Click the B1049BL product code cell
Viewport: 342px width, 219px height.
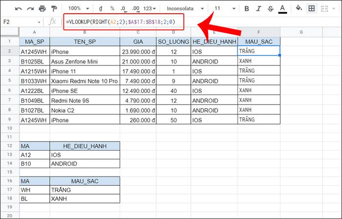35,101
